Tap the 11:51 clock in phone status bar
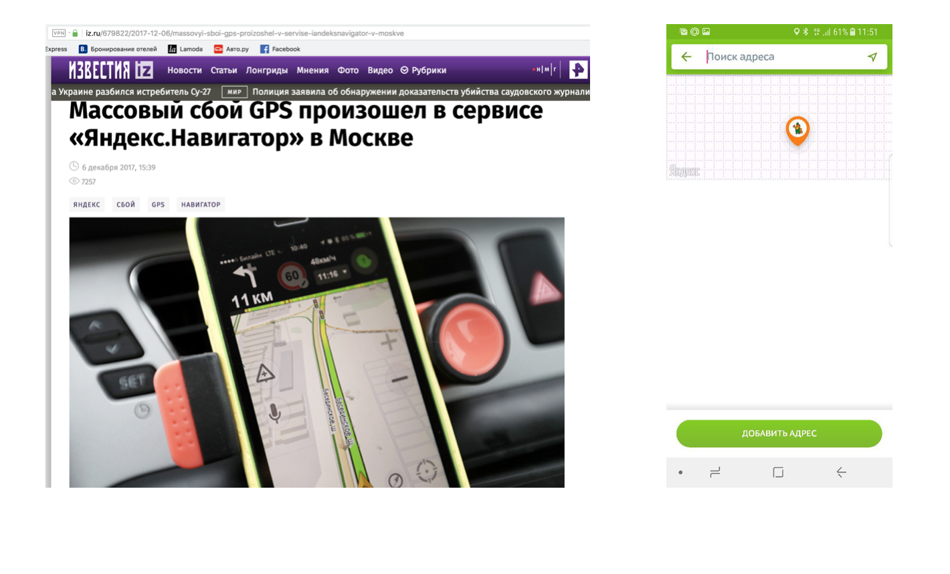 (868, 31)
